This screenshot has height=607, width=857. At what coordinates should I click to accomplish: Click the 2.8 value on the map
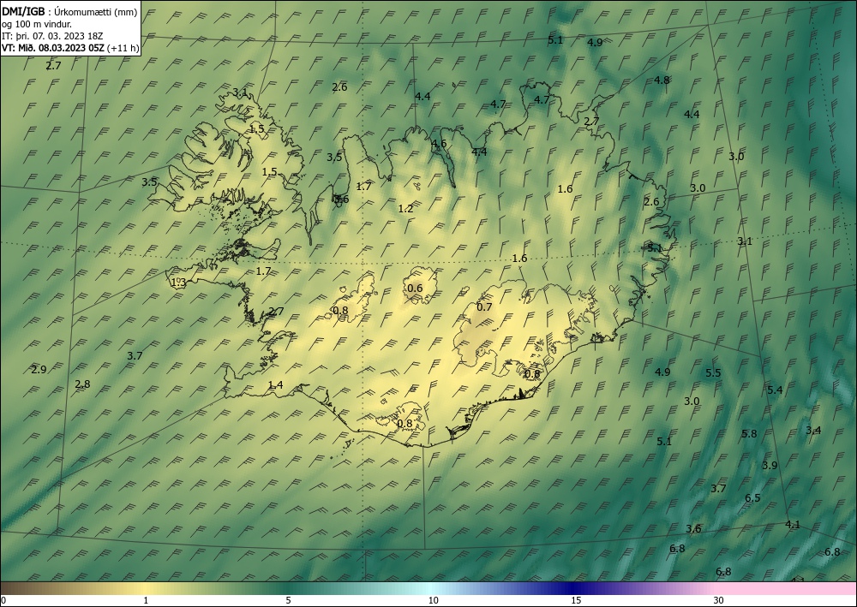point(82,384)
